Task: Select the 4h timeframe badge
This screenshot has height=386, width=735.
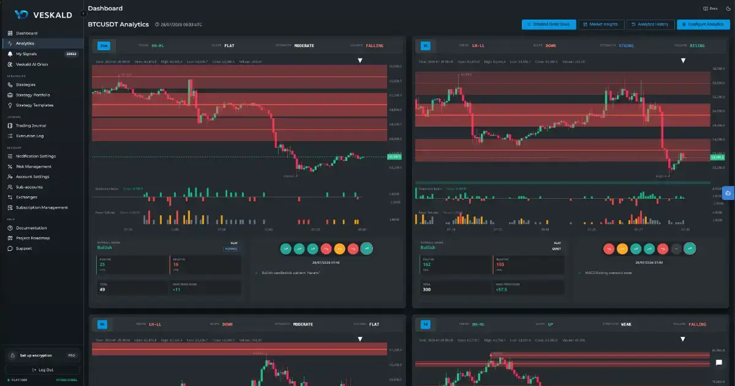Action: point(103,324)
